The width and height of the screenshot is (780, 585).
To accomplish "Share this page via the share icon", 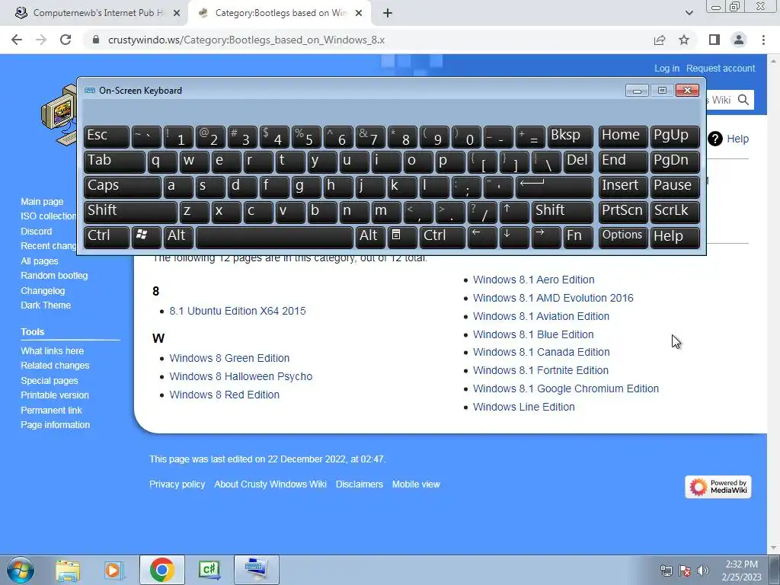I will pyautogui.click(x=660, y=40).
